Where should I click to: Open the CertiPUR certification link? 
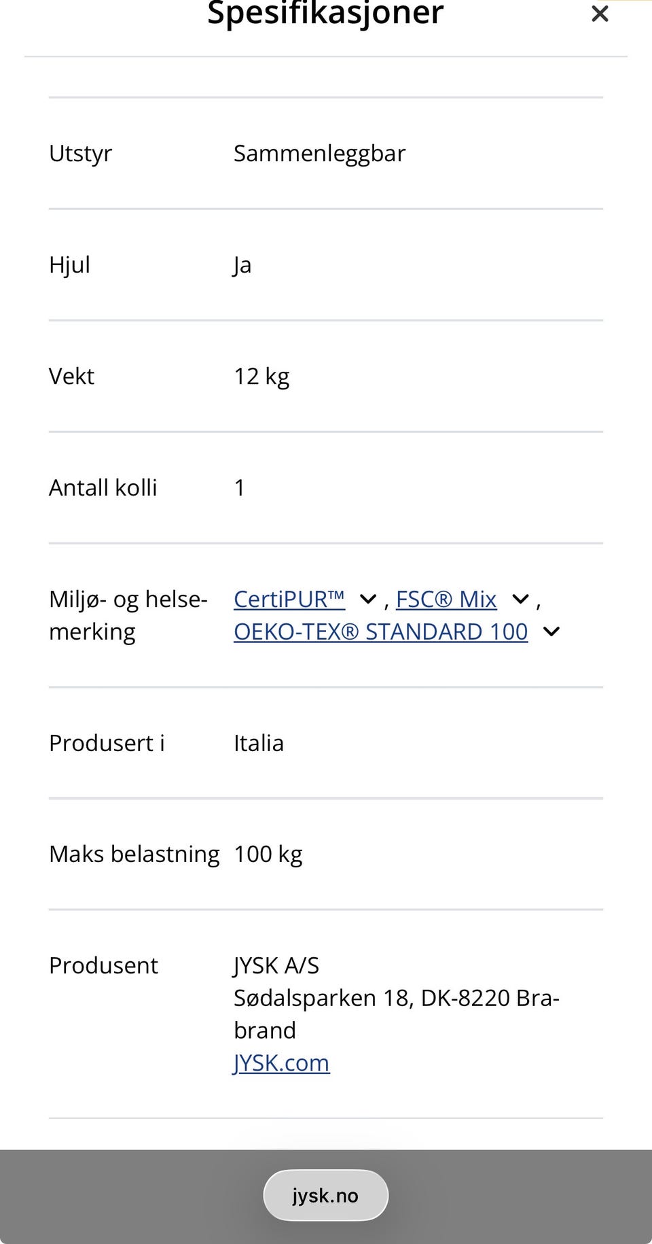click(x=289, y=599)
